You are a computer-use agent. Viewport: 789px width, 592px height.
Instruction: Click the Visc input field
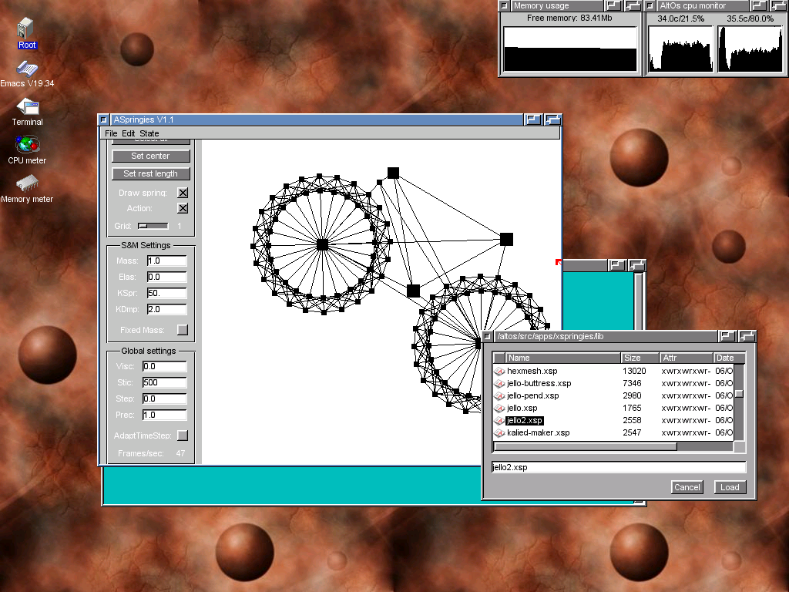click(165, 366)
